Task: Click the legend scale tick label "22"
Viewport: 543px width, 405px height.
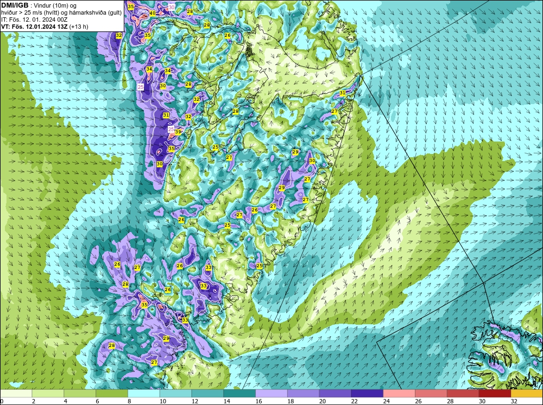Action: tap(355, 401)
